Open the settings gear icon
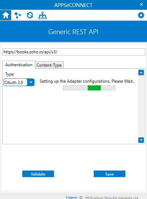This screenshot has height=199, width=147. tap(141, 15)
